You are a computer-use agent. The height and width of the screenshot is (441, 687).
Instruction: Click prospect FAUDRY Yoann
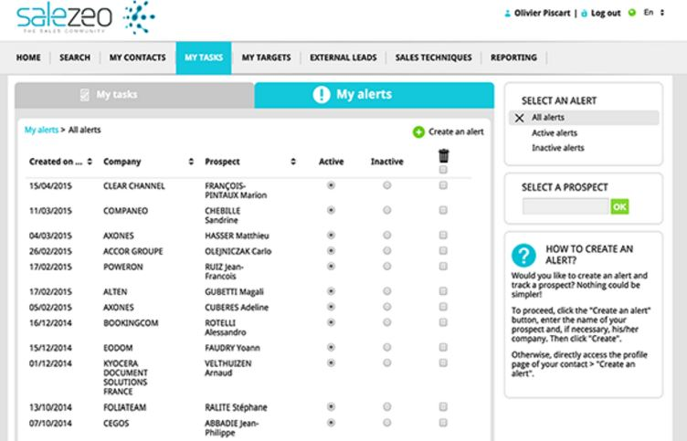pyautogui.click(x=232, y=348)
